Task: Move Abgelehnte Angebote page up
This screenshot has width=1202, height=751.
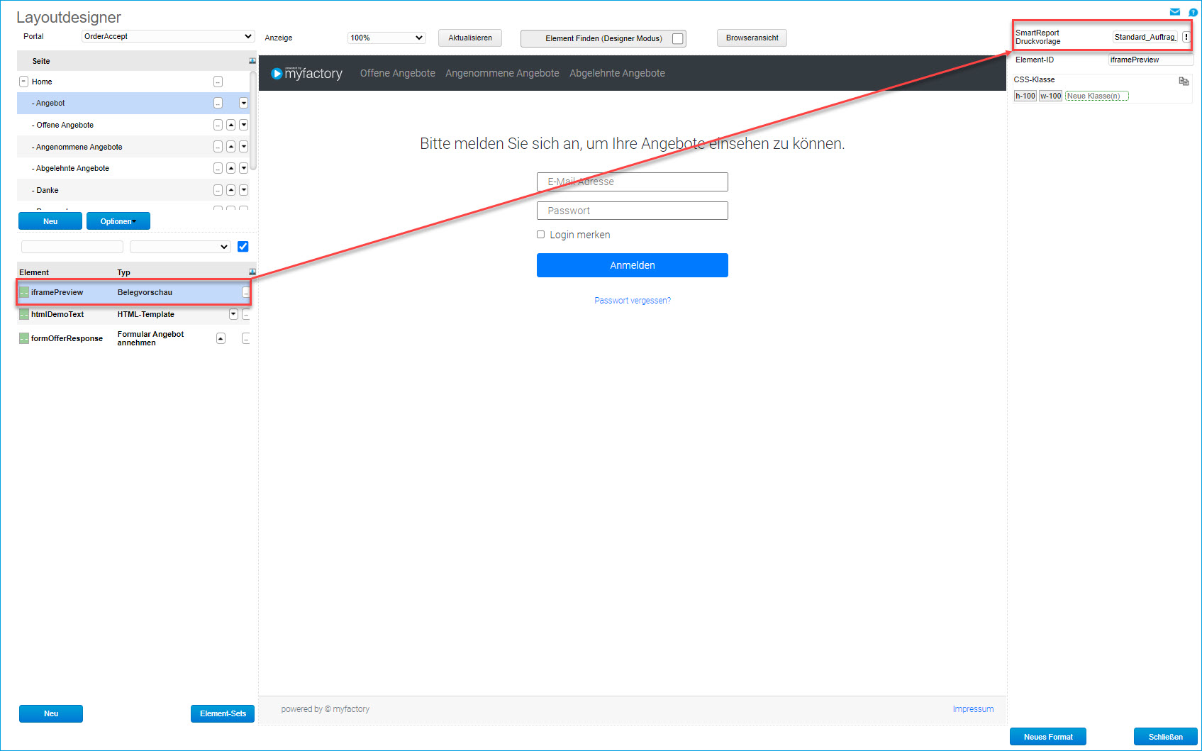Action: coord(230,168)
